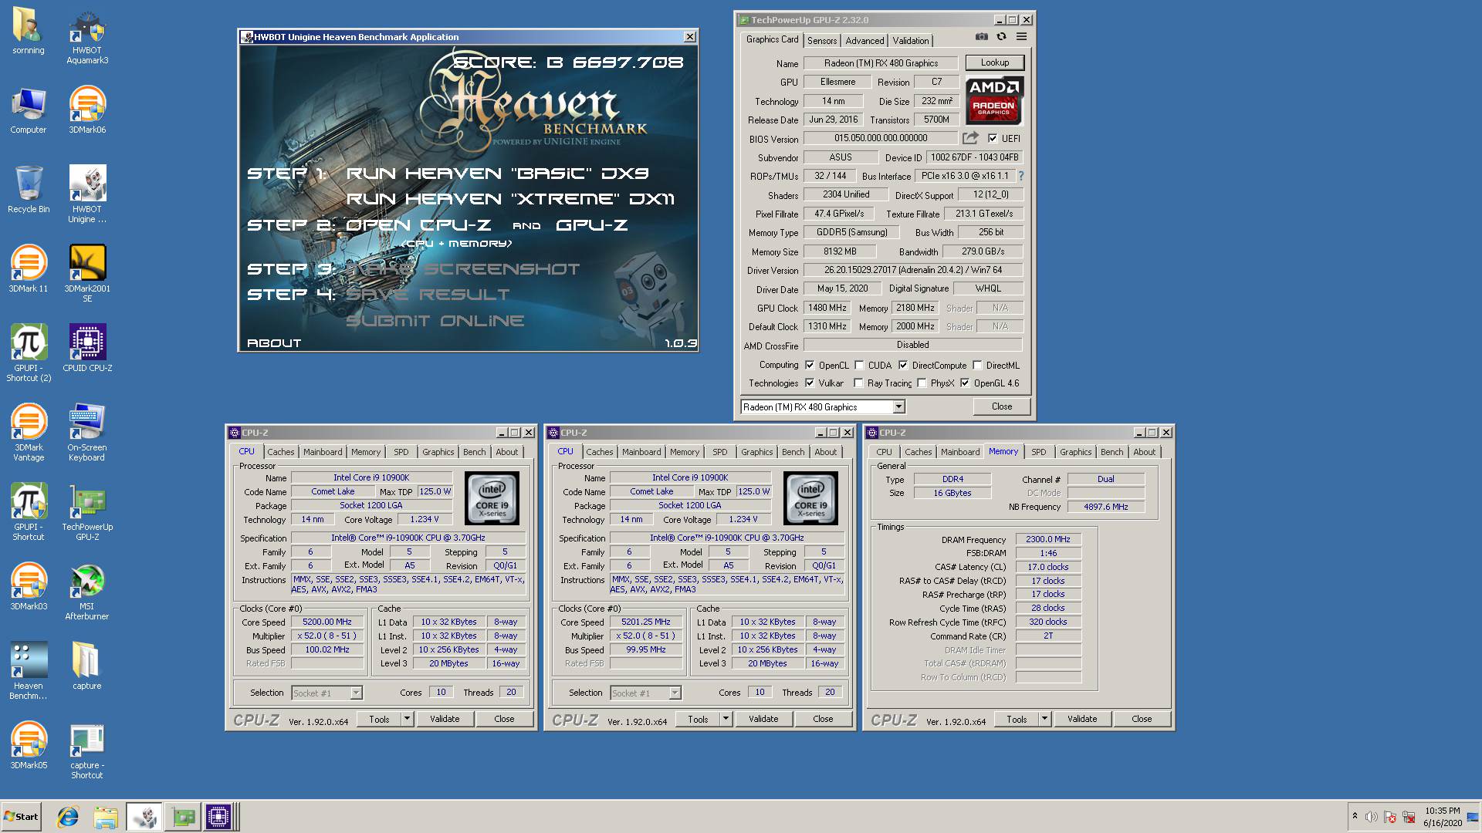Click SUBMIT ONLINE in Heaven Benchmark
Image resolution: width=1482 pixels, height=833 pixels.
coord(435,321)
